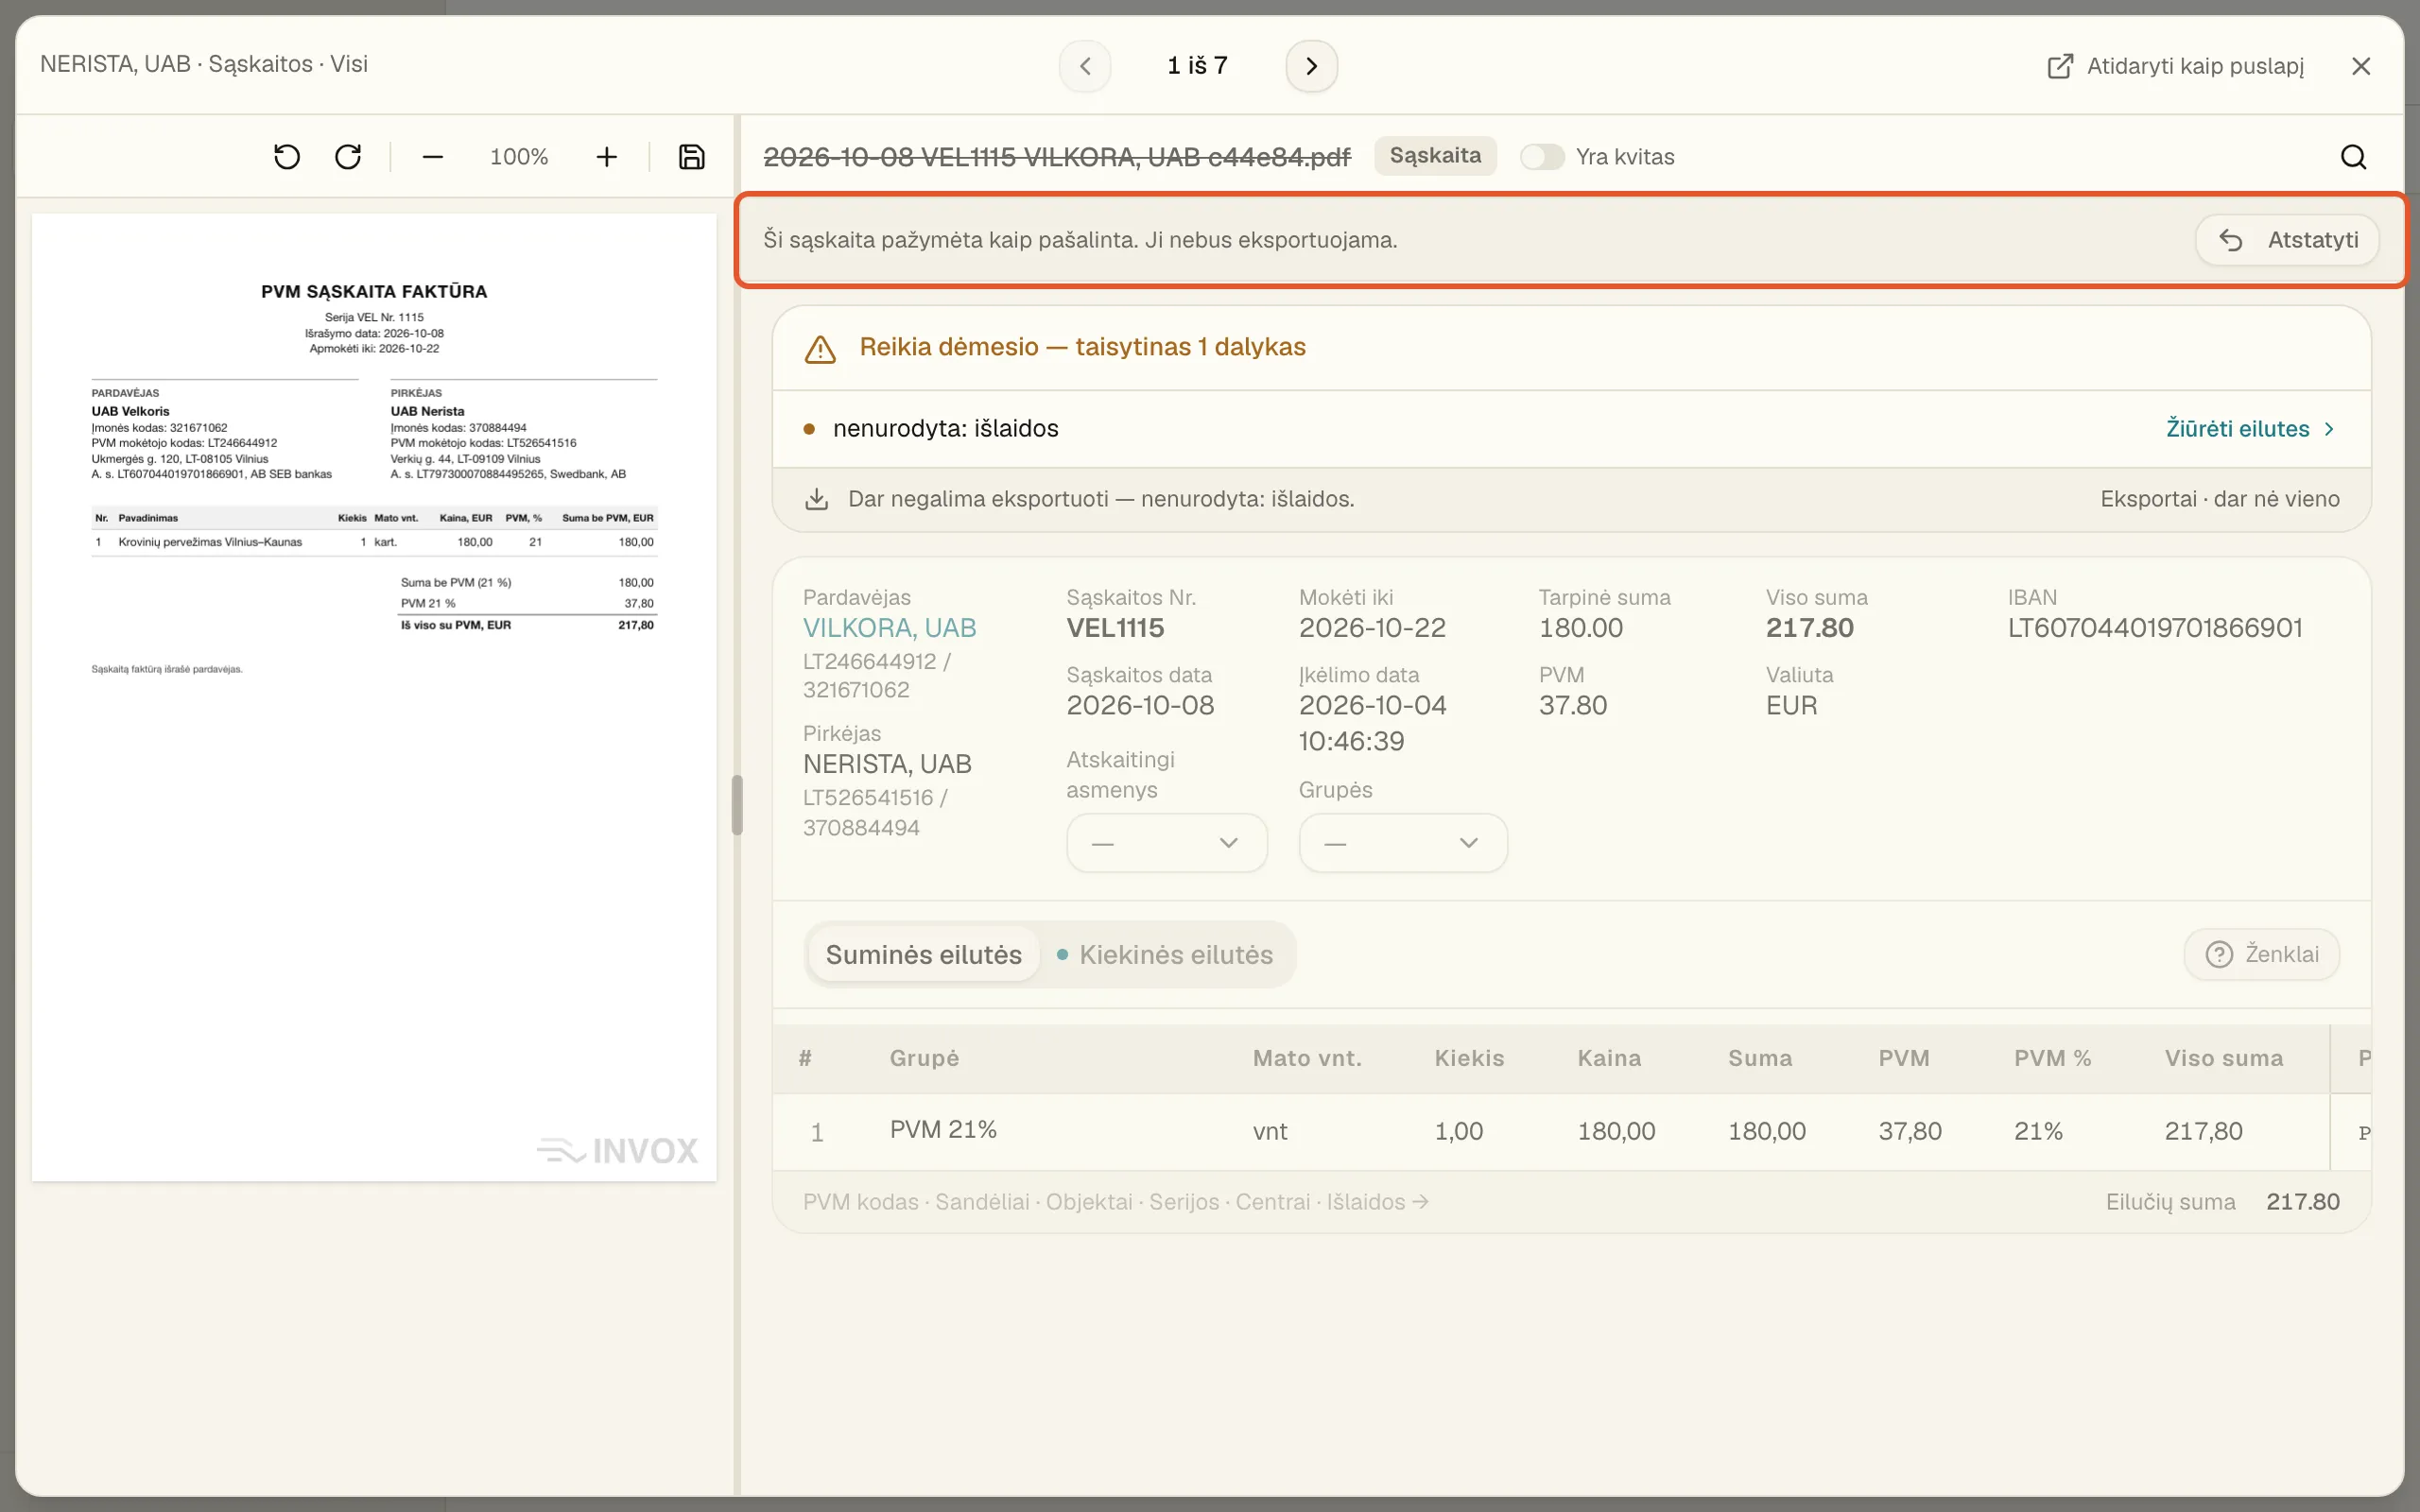Switch to Kiekinės eilutės tab
This screenshot has height=1512, width=2420.
click(1165, 955)
